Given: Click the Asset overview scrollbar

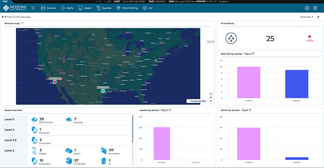Looking at the screenshot, I should pyautogui.click(x=132, y=128).
